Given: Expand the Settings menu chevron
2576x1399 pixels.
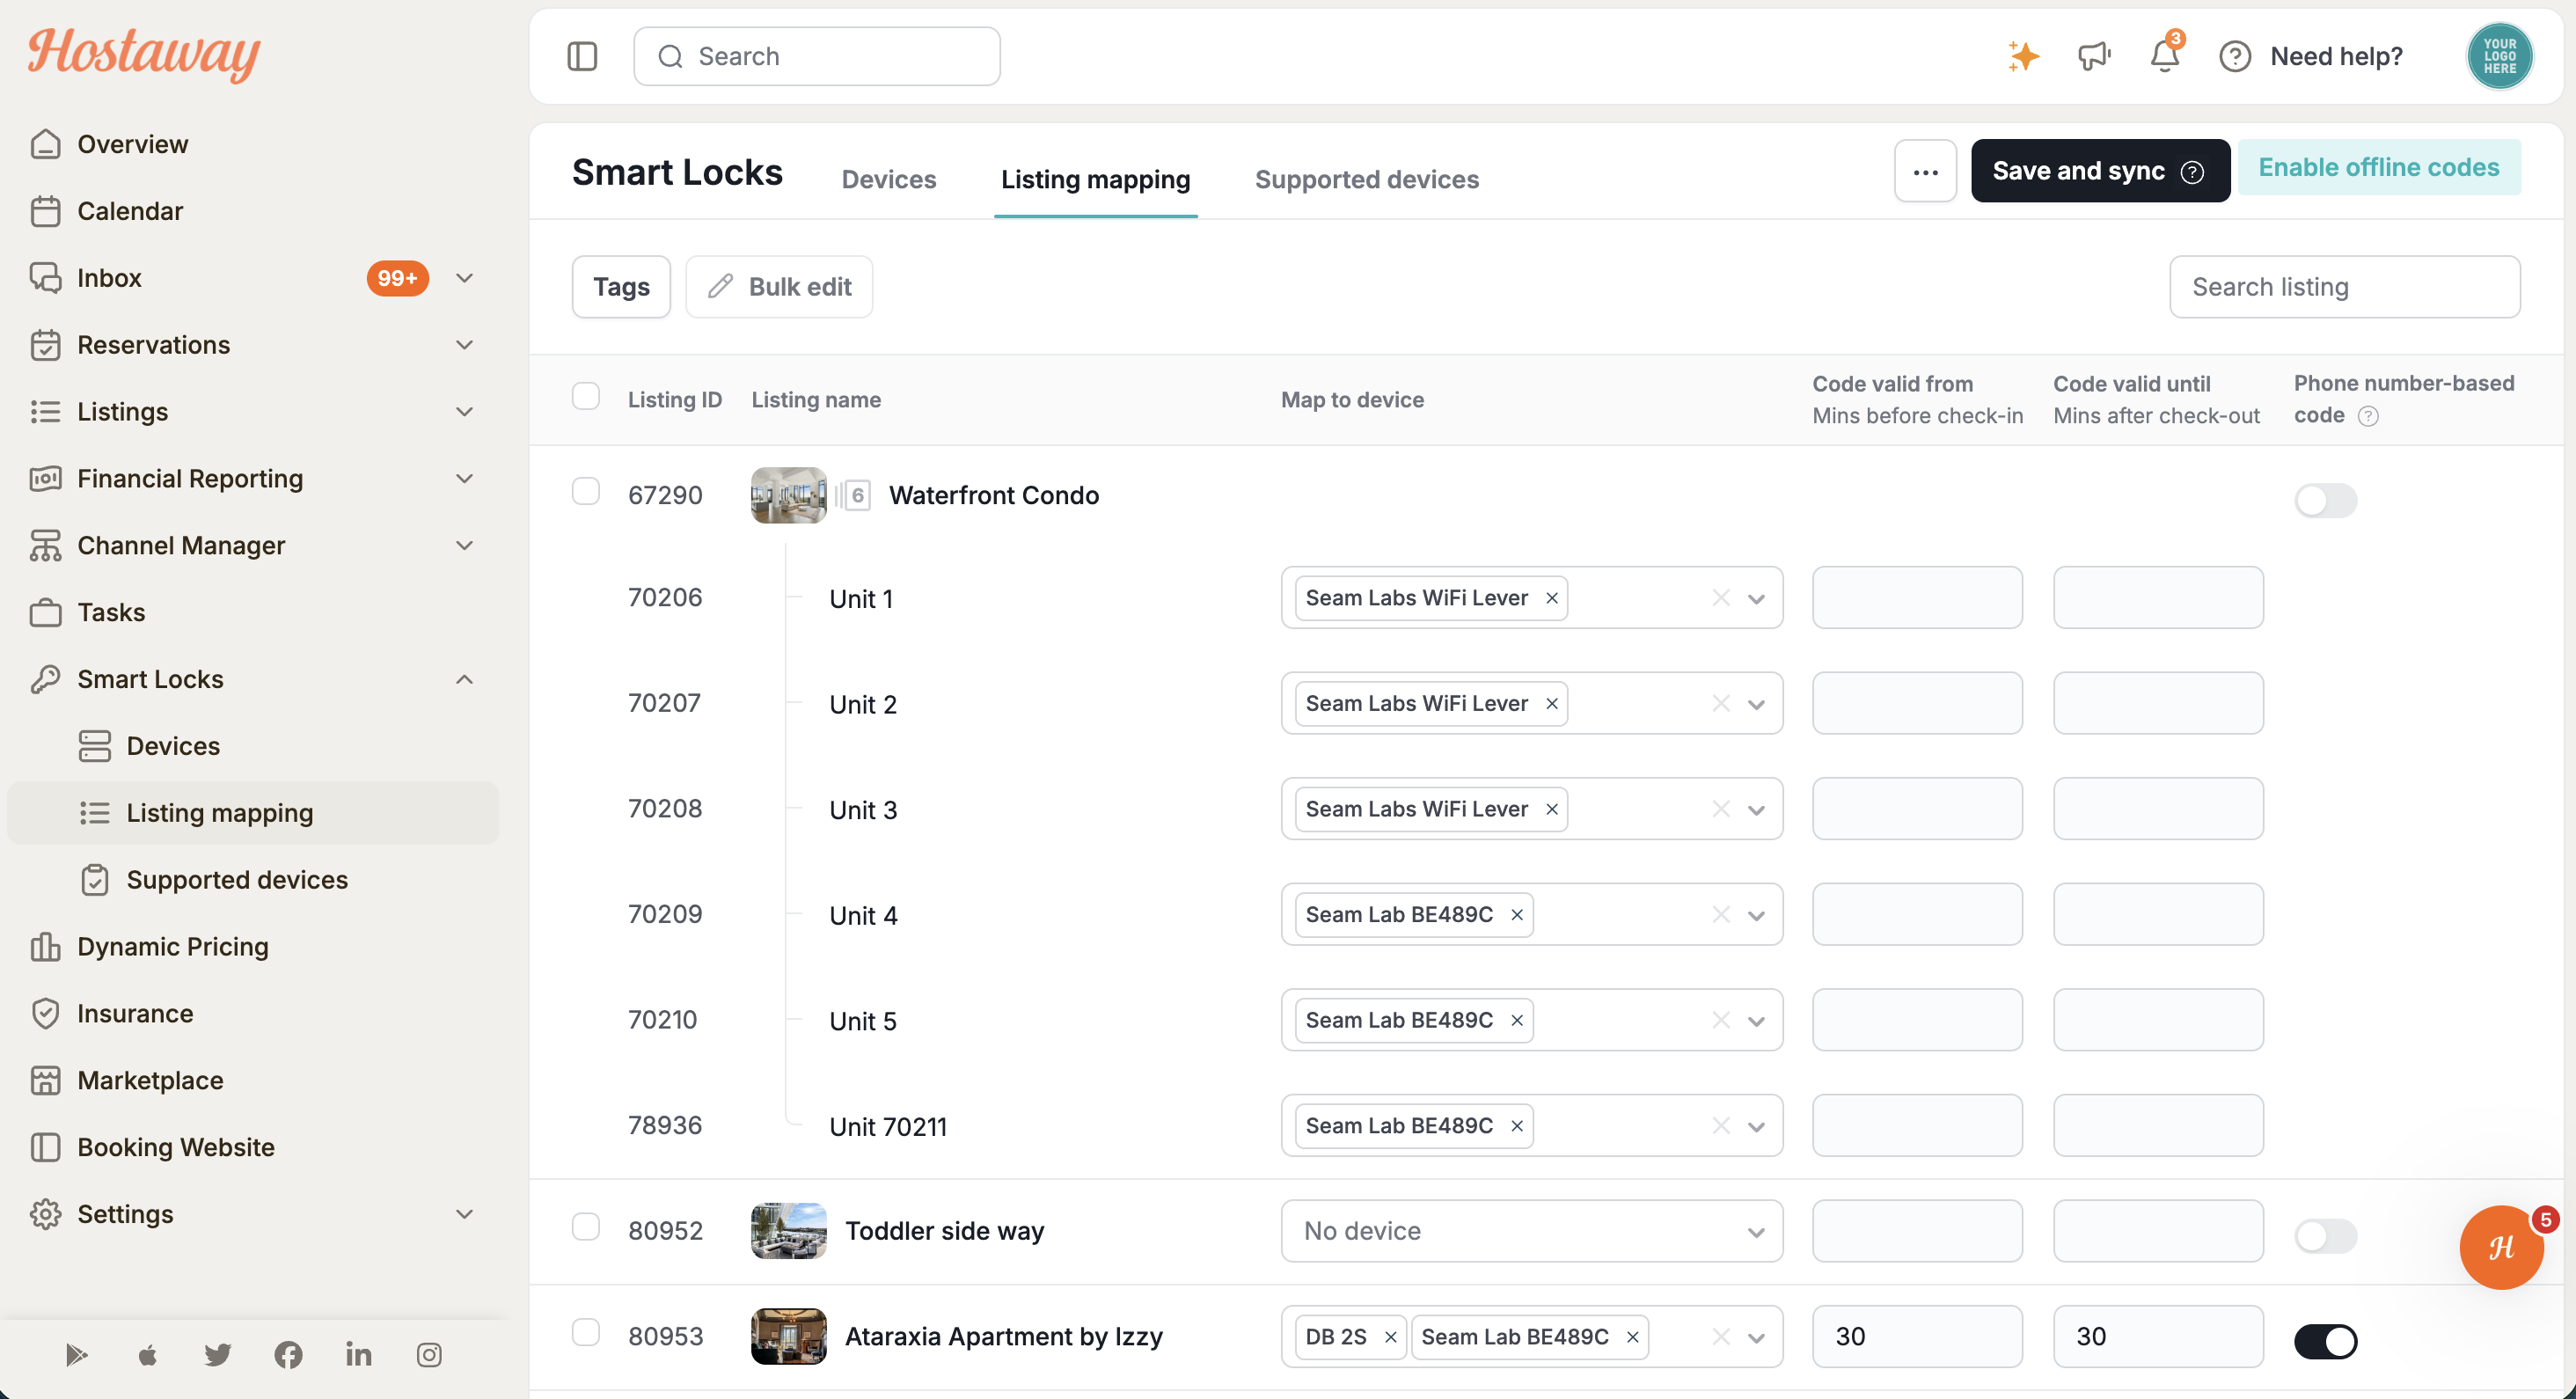Looking at the screenshot, I should (464, 1214).
